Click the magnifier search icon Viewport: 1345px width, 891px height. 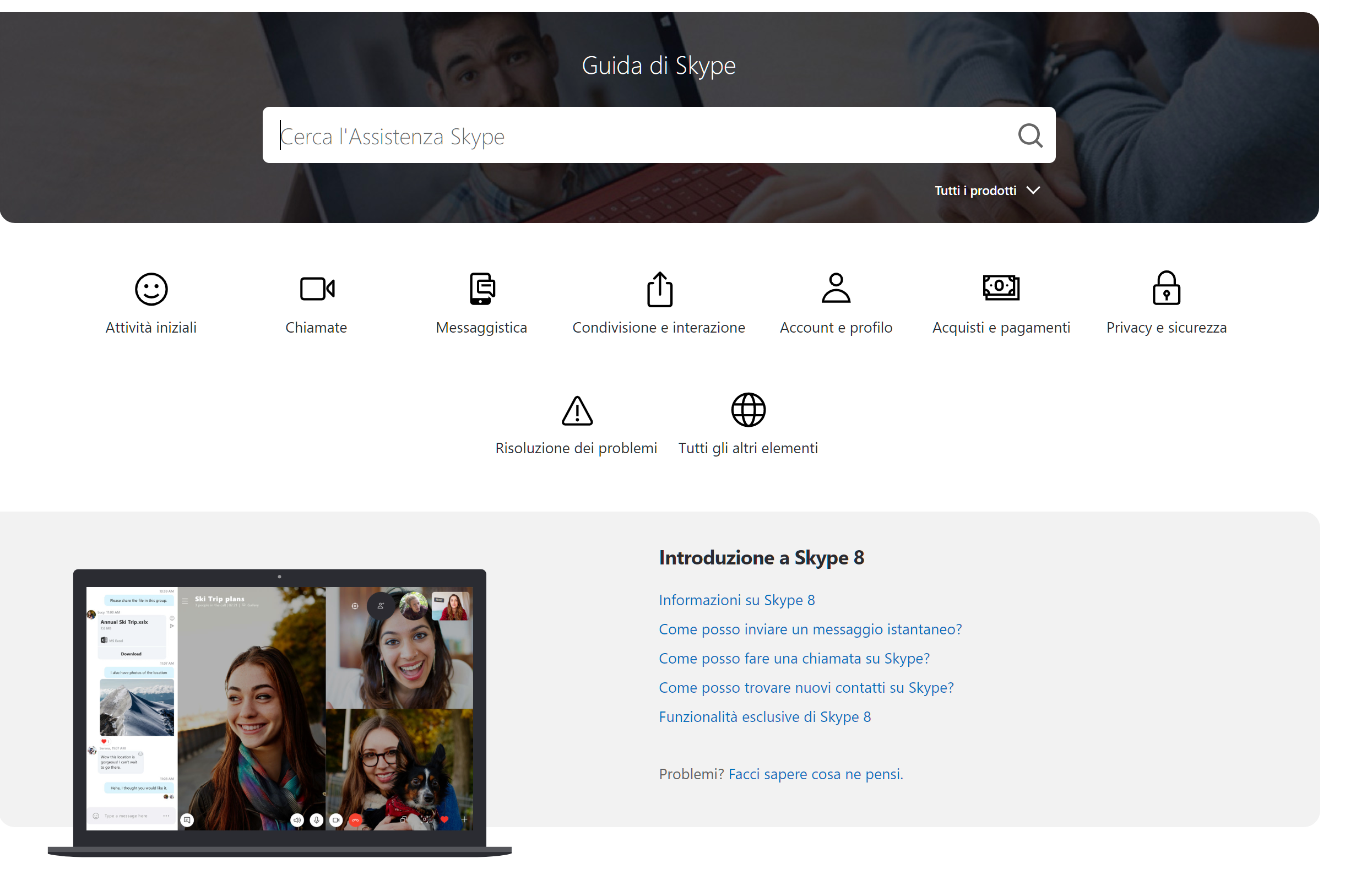[1029, 136]
